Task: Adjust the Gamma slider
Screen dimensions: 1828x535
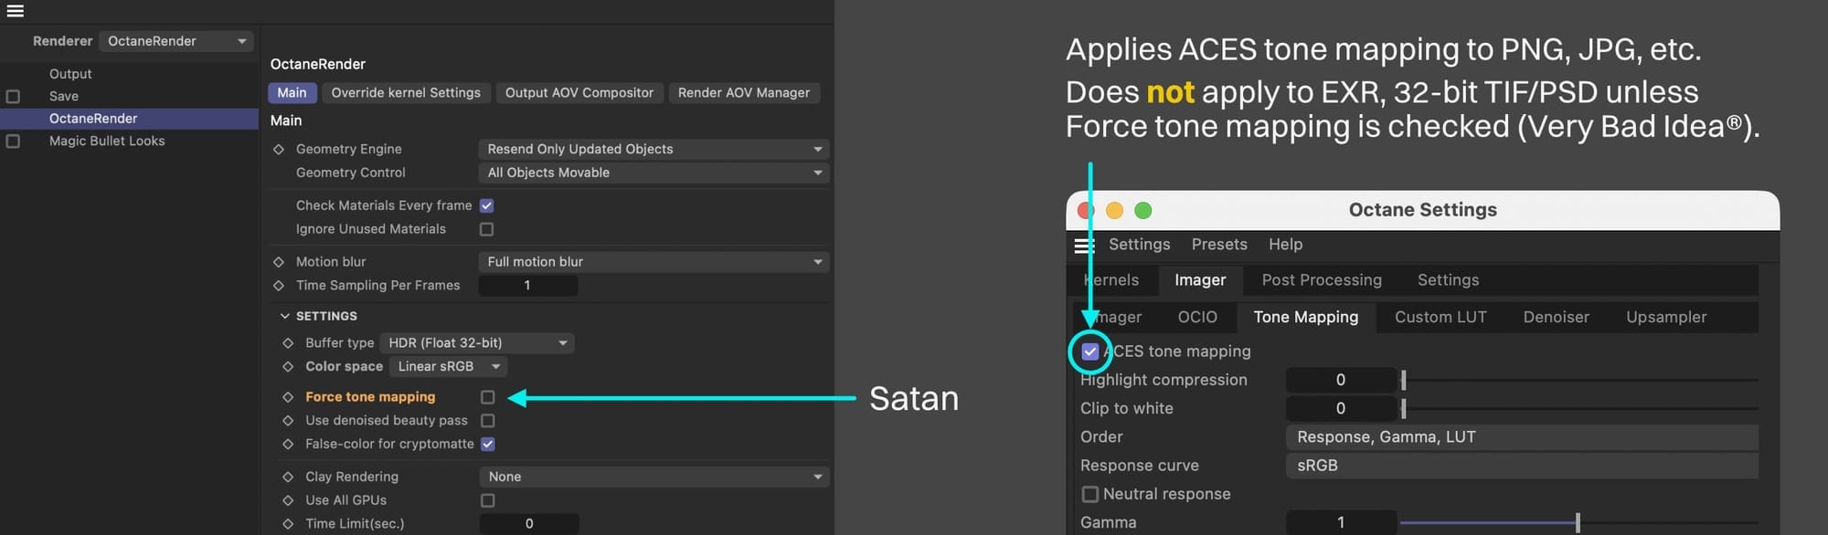Action: 1579,522
